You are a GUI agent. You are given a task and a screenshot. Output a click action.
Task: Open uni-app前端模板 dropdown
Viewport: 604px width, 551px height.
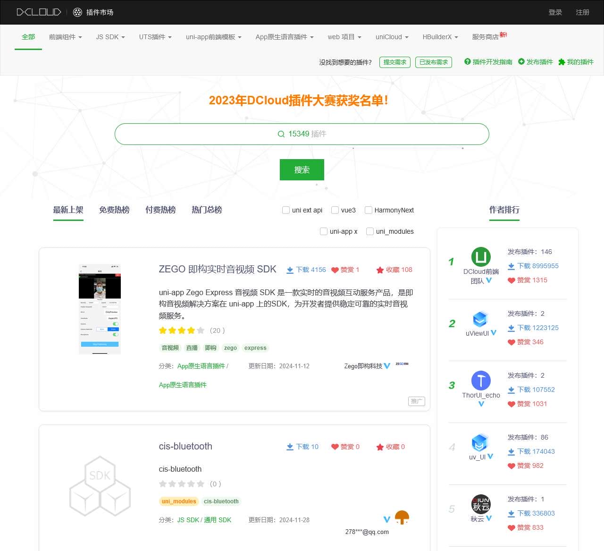click(214, 37)
